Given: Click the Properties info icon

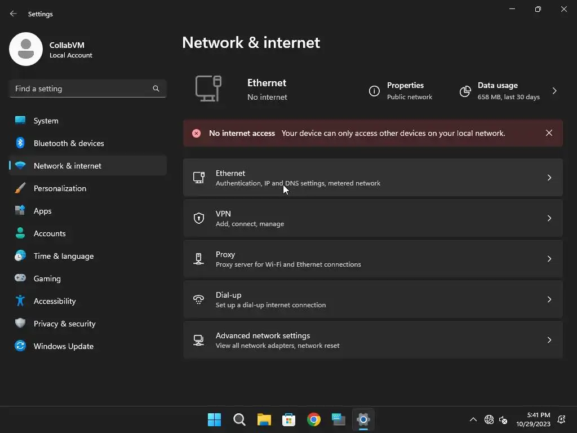Looking at the screenshot, I should [374, 91].
